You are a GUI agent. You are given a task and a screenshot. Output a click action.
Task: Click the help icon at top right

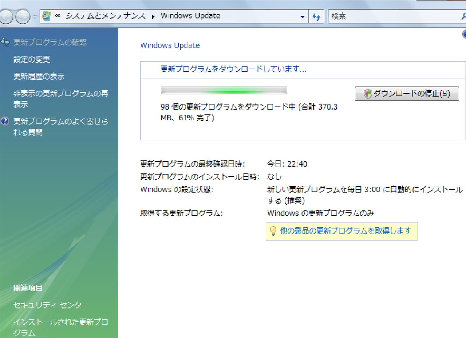click(x=464, y=34)
